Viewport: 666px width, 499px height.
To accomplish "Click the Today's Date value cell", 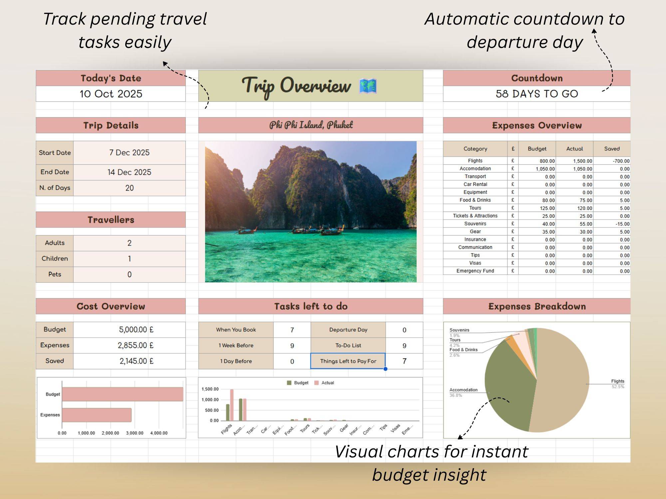I will click(x=111, y=94).
